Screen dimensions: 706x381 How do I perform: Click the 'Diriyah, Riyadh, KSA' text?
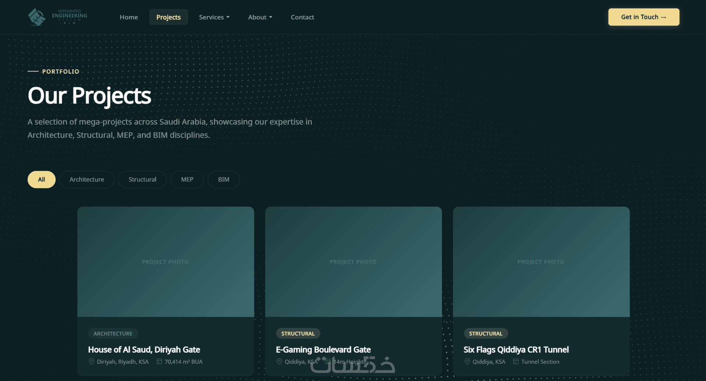click(123, 362)
